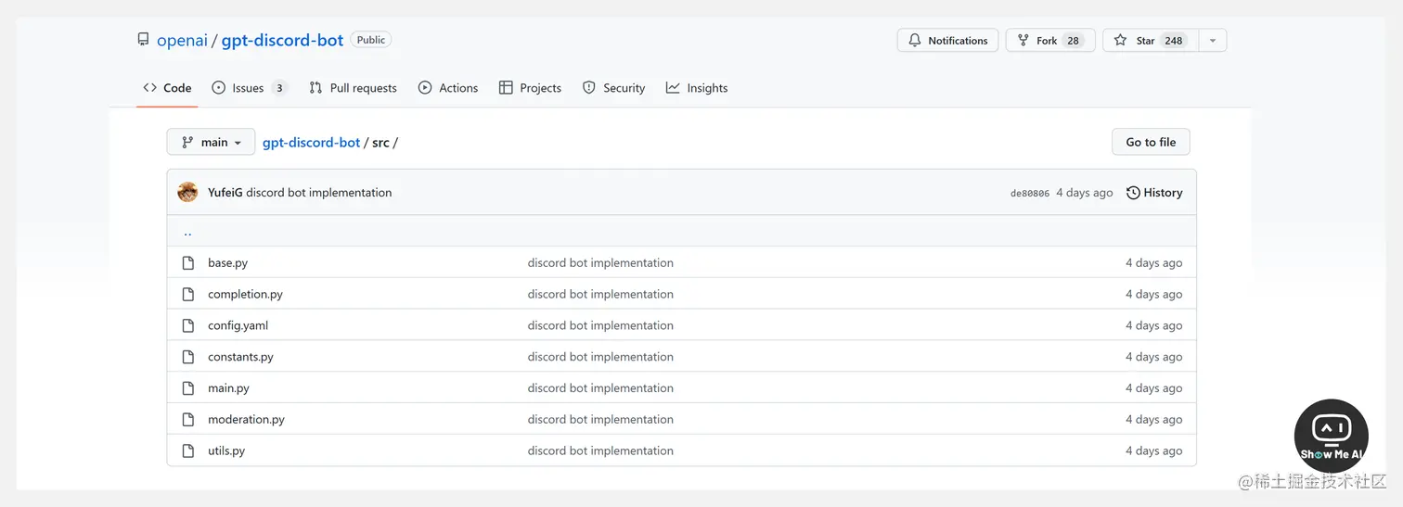Image resolution: width=1403 pixels, height=507 pixels.
Task: Open the constants.py file
Action: tap(240, 357)
